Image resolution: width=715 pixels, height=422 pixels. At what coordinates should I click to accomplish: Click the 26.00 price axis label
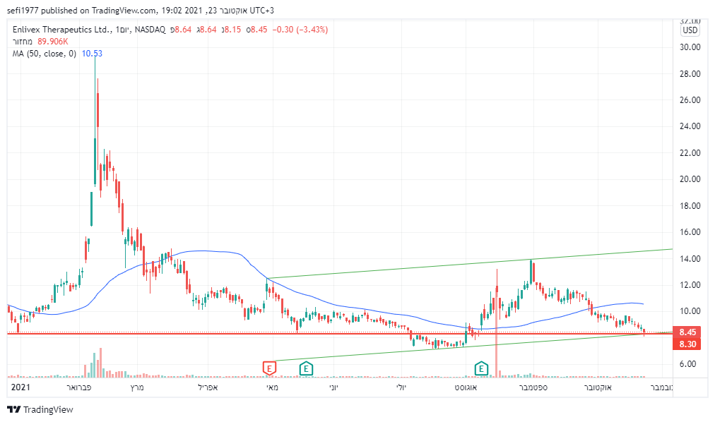point(690,100)
